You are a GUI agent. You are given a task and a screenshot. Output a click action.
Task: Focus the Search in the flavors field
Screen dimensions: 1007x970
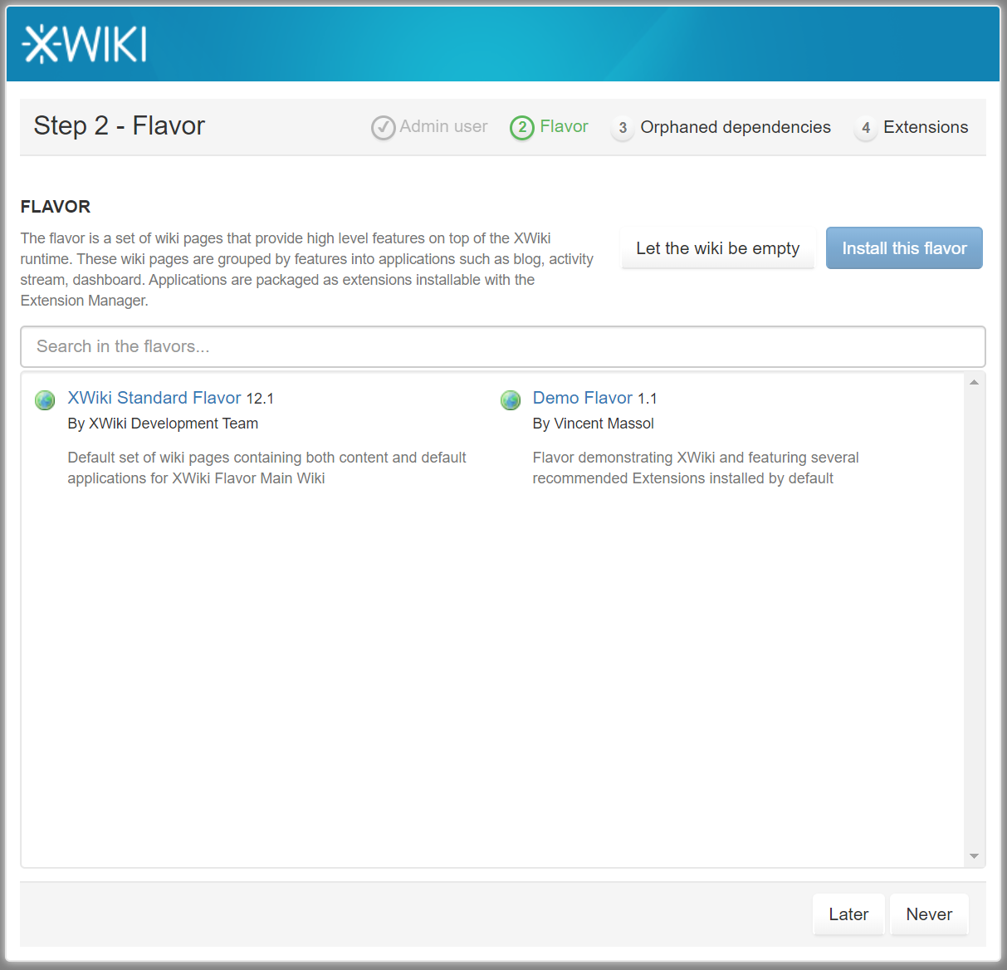(x=503, y=346)
